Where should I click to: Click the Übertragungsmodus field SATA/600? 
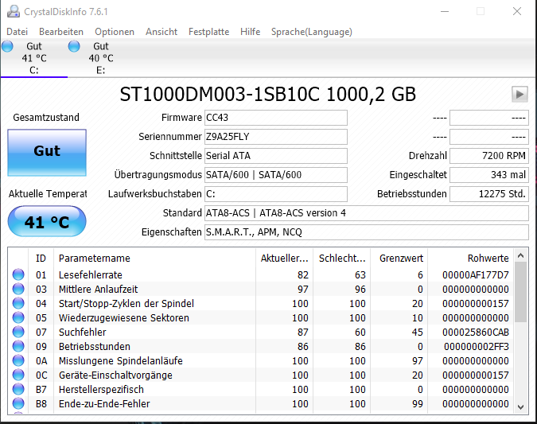point(276,175)
